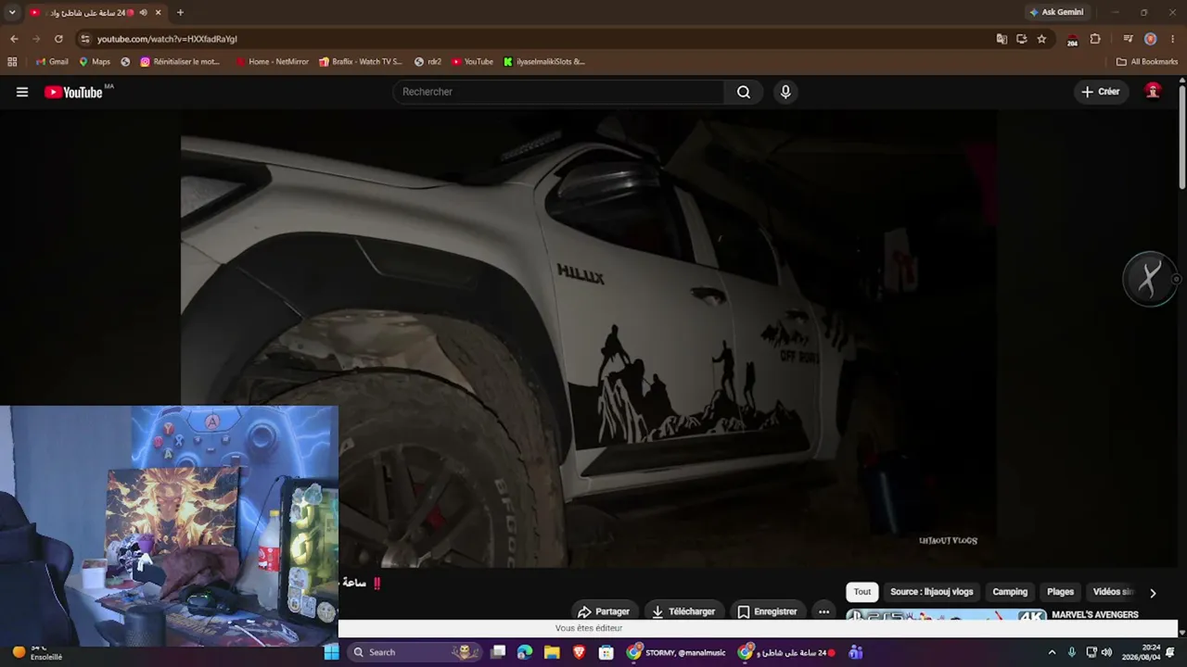1187x667 pixels.
Task: Open Microsoft Teams from the taskbar
Action: (x=855, y=652)
